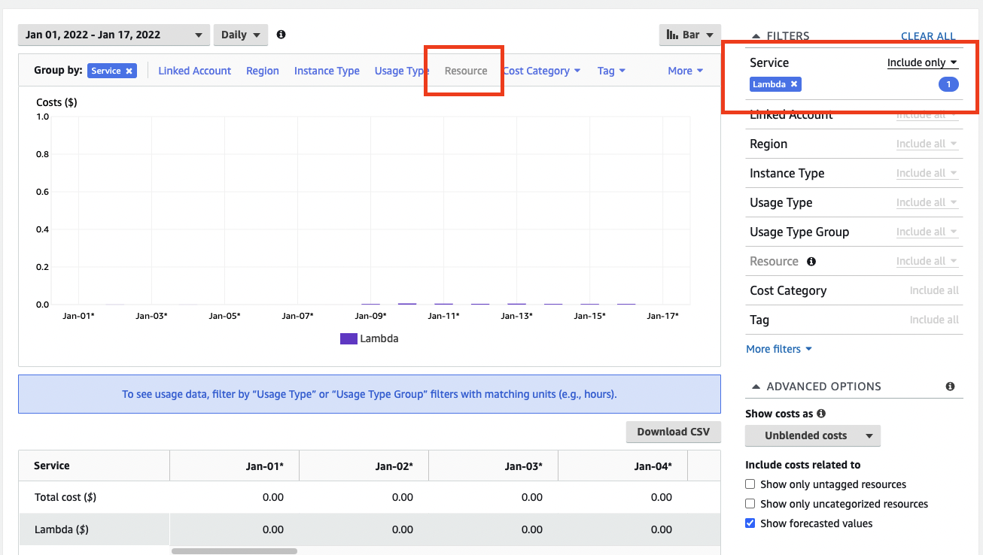983x555 pixels.
Task: Click the info icon next to Daily
Action: (281, 35)
